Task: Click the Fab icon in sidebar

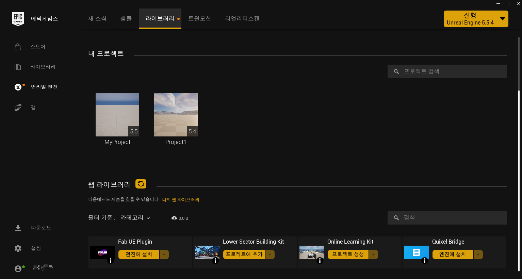Action: pos(18,108)
